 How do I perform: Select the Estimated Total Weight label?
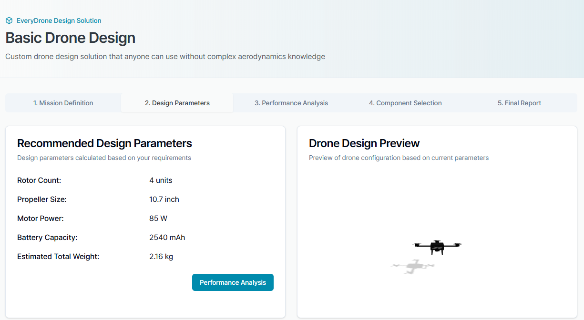(x=58, y=257)
